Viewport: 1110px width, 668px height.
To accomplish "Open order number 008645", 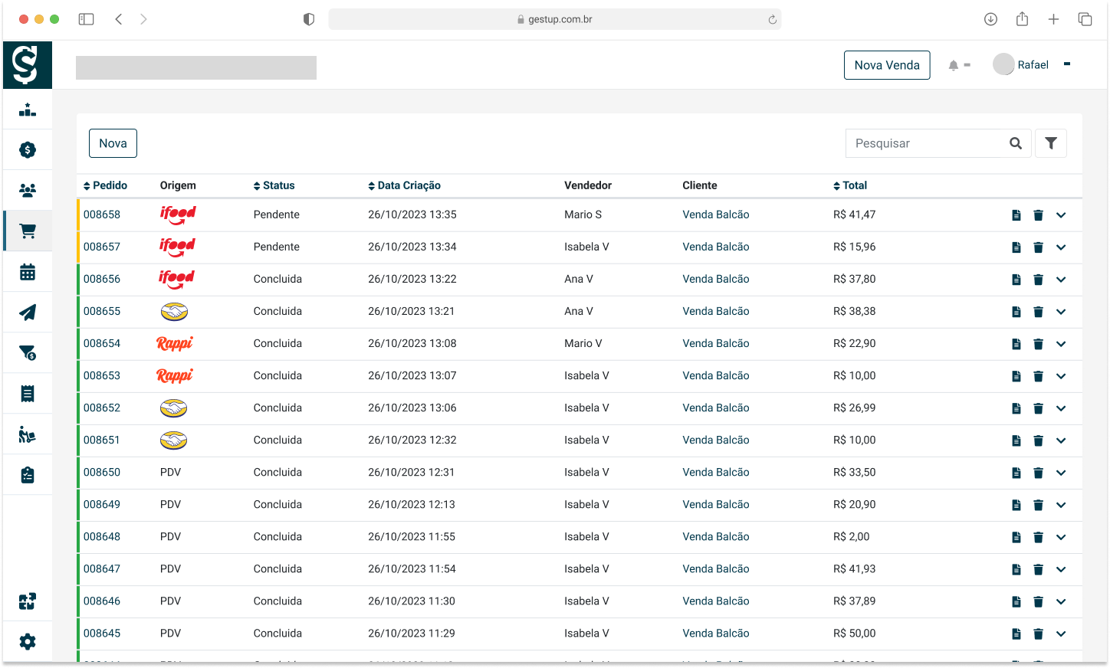I will (x=102, y=633).
